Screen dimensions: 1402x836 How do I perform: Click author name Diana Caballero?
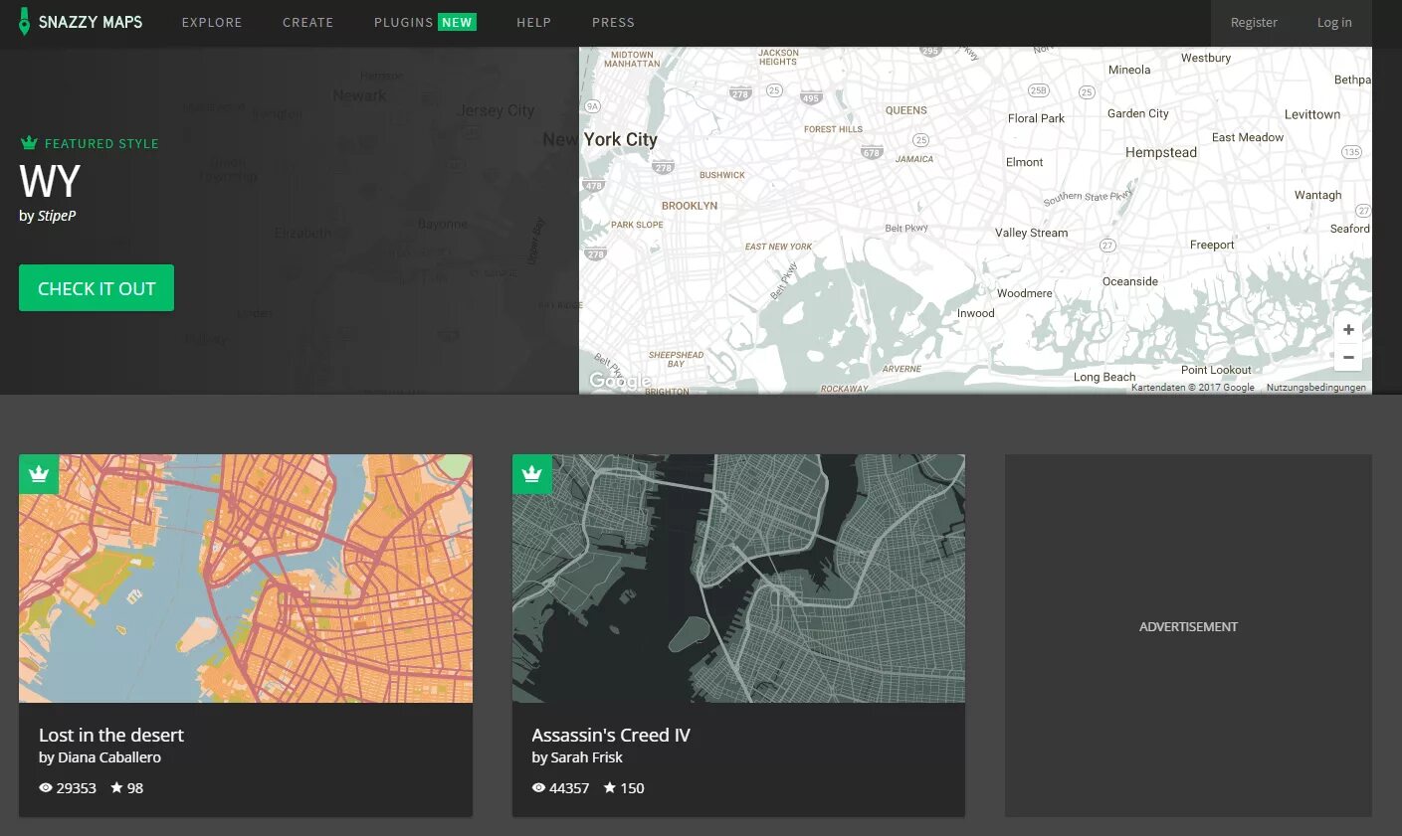tap(109, 757)
